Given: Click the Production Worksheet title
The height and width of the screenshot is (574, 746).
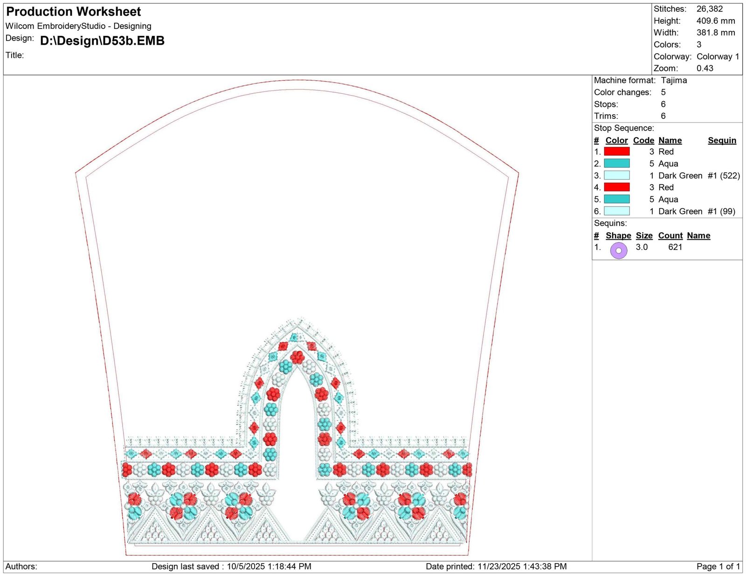Looking at the screenshot, I should click(74, 12).
